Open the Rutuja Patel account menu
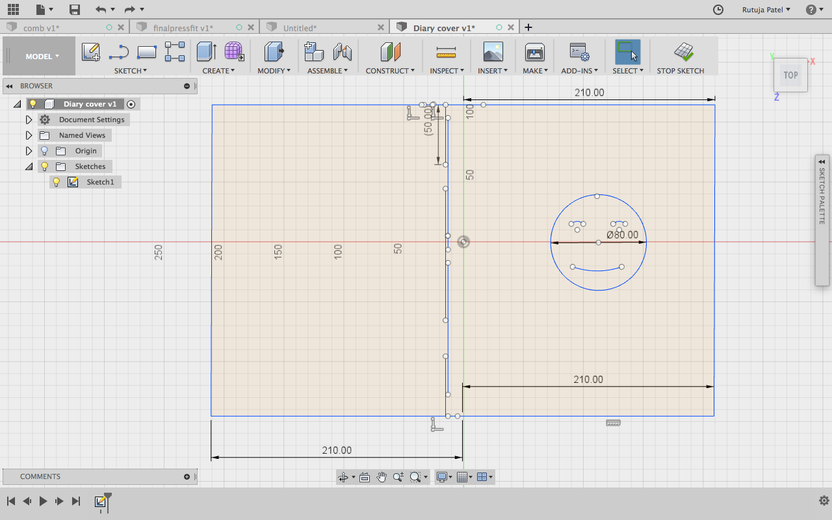The image size is (832, 520). point(766,9)
